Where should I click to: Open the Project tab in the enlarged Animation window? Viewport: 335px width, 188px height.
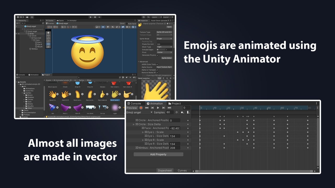point(175,103)
